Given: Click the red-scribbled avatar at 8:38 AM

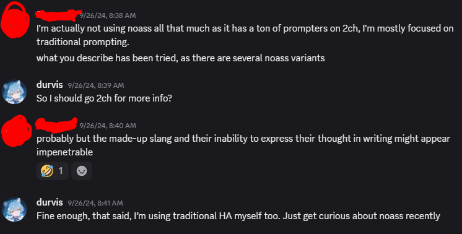Looking at the screenshot, I should click(x=15, y=20).
